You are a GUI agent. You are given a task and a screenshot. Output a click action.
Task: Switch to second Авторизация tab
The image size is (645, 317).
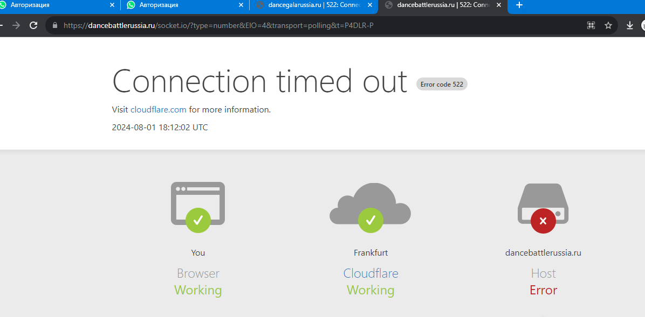[x=185, y=5]
